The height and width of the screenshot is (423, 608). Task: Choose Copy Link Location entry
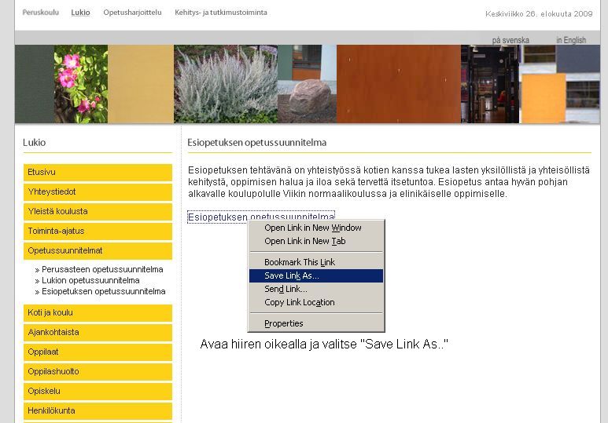coord(316,302)
